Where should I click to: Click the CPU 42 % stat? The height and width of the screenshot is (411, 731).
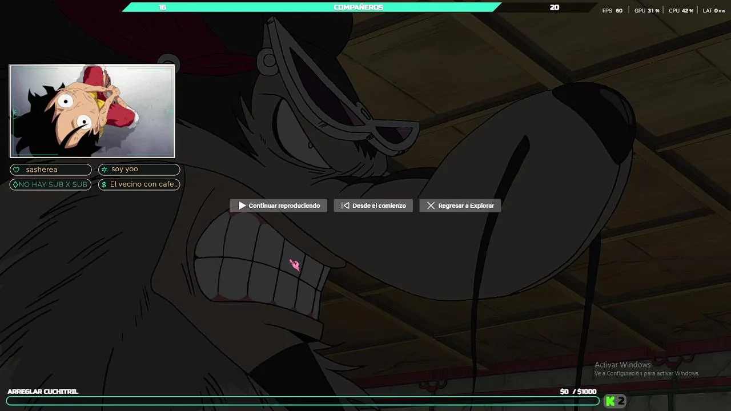pos(681,11)
